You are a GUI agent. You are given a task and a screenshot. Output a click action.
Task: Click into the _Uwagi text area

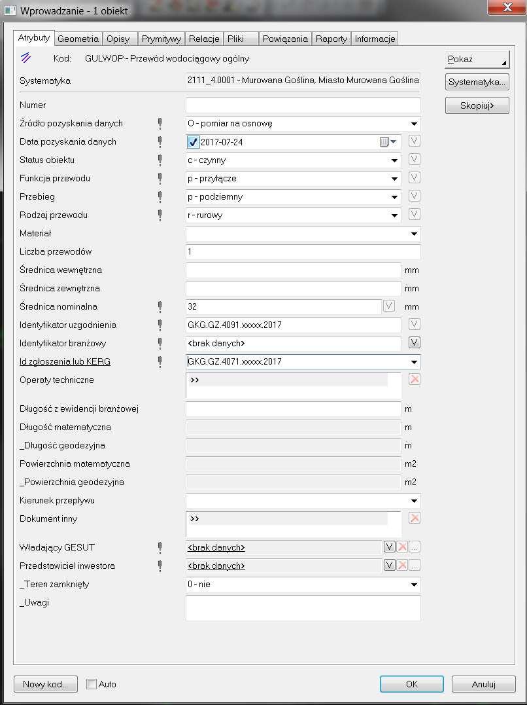[x=303, y=608]
